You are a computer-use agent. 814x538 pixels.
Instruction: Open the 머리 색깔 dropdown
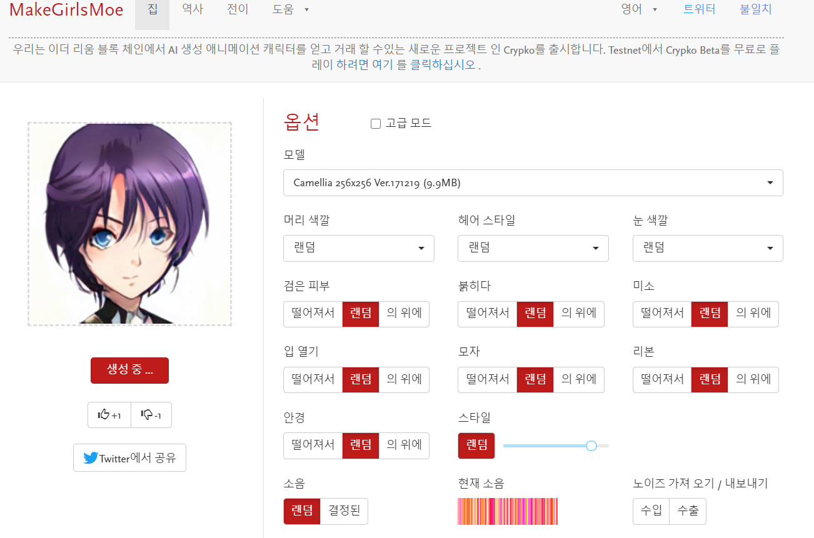pos(359,248)
